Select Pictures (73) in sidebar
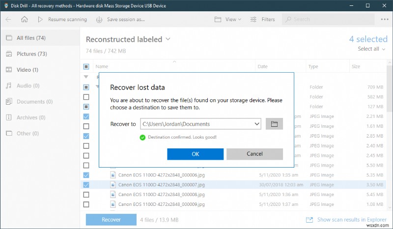This screenshot has width=393, height=229. pyautogui.click(x=31, y=54)
